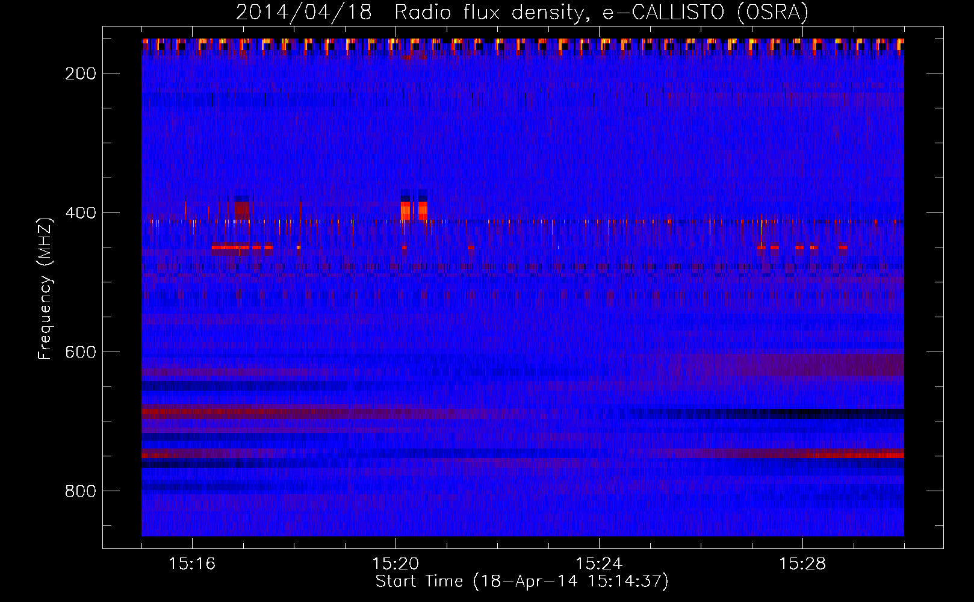The image size is (974, 602).
Task: Click the 600 frequency tick label
Action: click(x=81, y=352)
